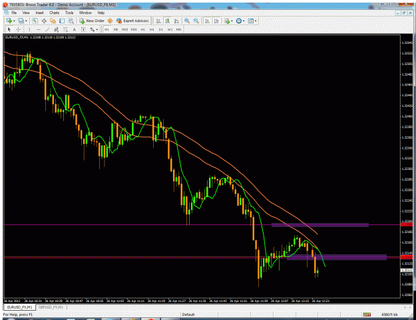Image resolution: width=416 pixels, height=320 pixels.
Task: Click the Indicators add icon
Action: 227,21
